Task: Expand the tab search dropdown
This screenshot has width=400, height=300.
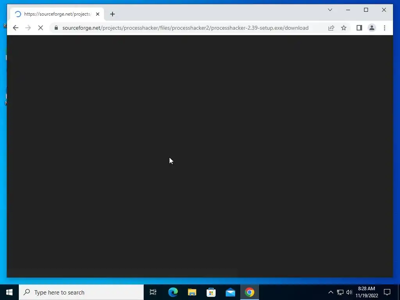Action: 330,10
